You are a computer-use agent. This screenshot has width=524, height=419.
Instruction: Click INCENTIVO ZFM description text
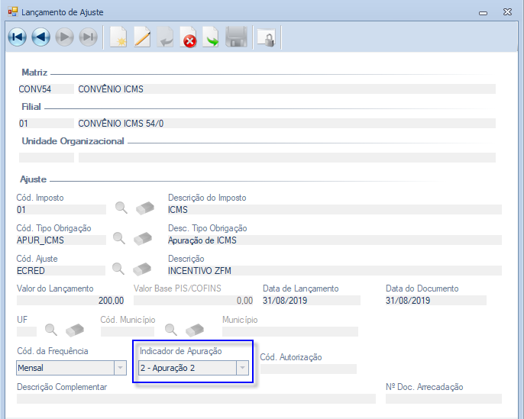tap(199, 270)
